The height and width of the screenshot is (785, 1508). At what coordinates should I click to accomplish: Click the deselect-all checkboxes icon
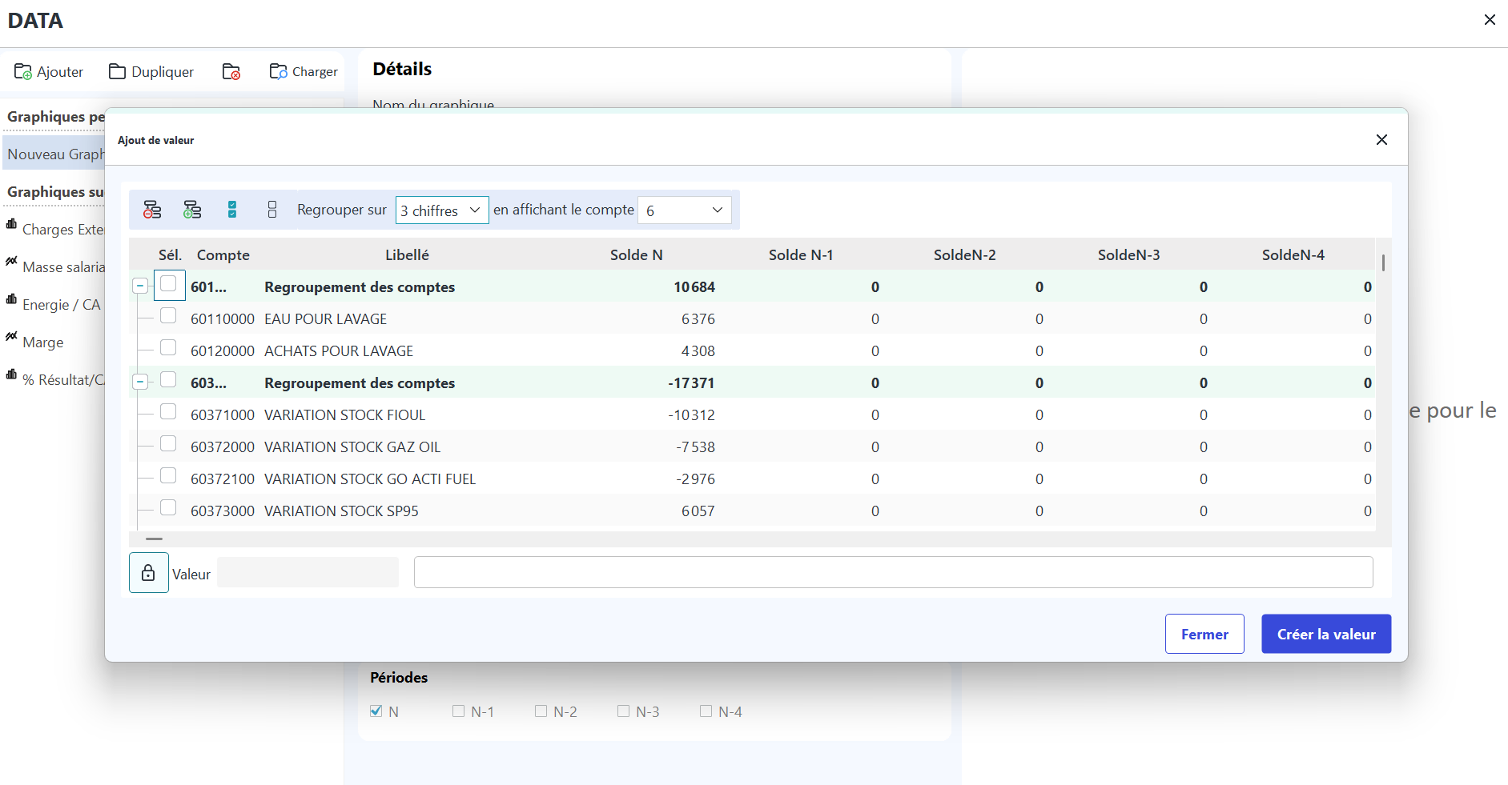(272, 210)
